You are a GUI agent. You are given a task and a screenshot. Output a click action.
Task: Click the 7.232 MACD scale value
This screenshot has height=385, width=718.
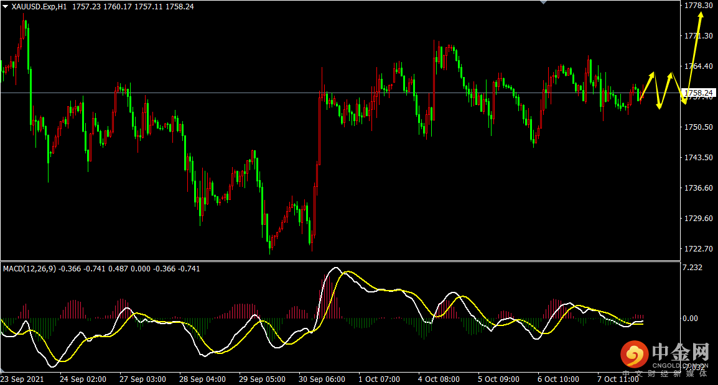692,268
